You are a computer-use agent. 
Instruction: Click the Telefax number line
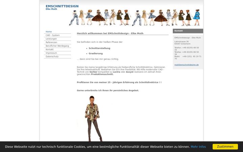[x=187, y=53]
